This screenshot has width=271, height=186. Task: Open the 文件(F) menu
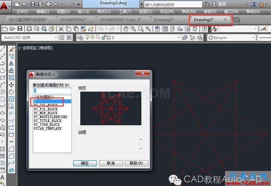click(23, 12)
